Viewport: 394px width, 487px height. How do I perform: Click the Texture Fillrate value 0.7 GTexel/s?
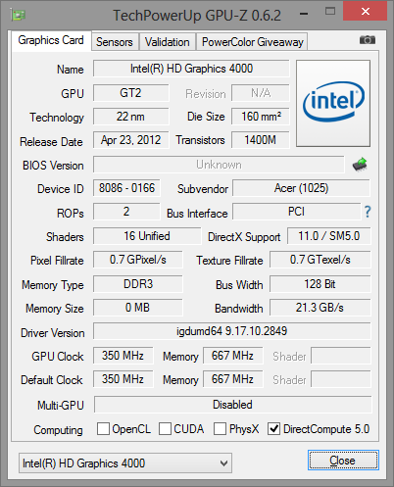tap(320, 260)
